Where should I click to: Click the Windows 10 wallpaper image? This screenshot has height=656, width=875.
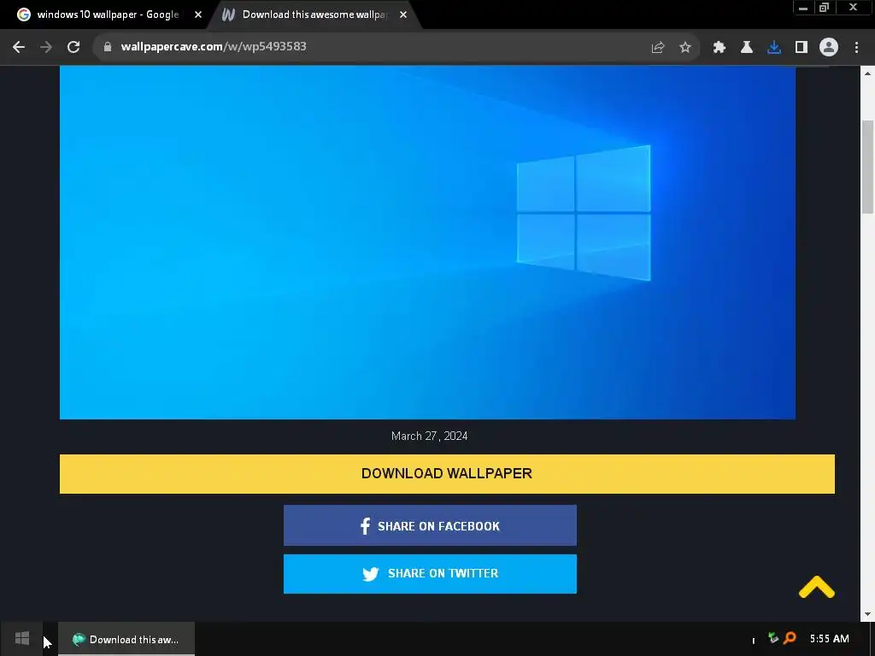coord(427,242)
